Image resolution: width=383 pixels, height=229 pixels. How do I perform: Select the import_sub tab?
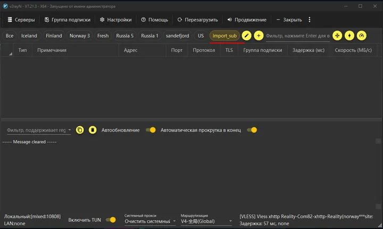224,36
